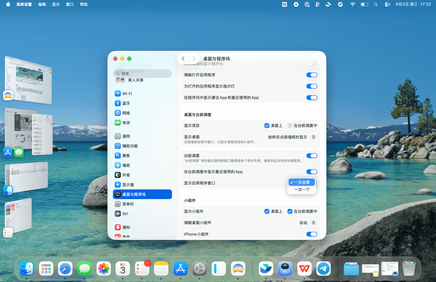Open Safari from the Dock

pyautogui.click(x=65, y=269)
